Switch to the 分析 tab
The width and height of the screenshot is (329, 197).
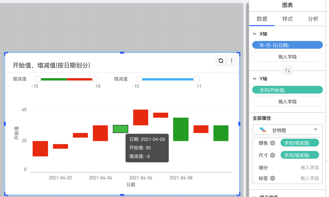tap(313, 19)
